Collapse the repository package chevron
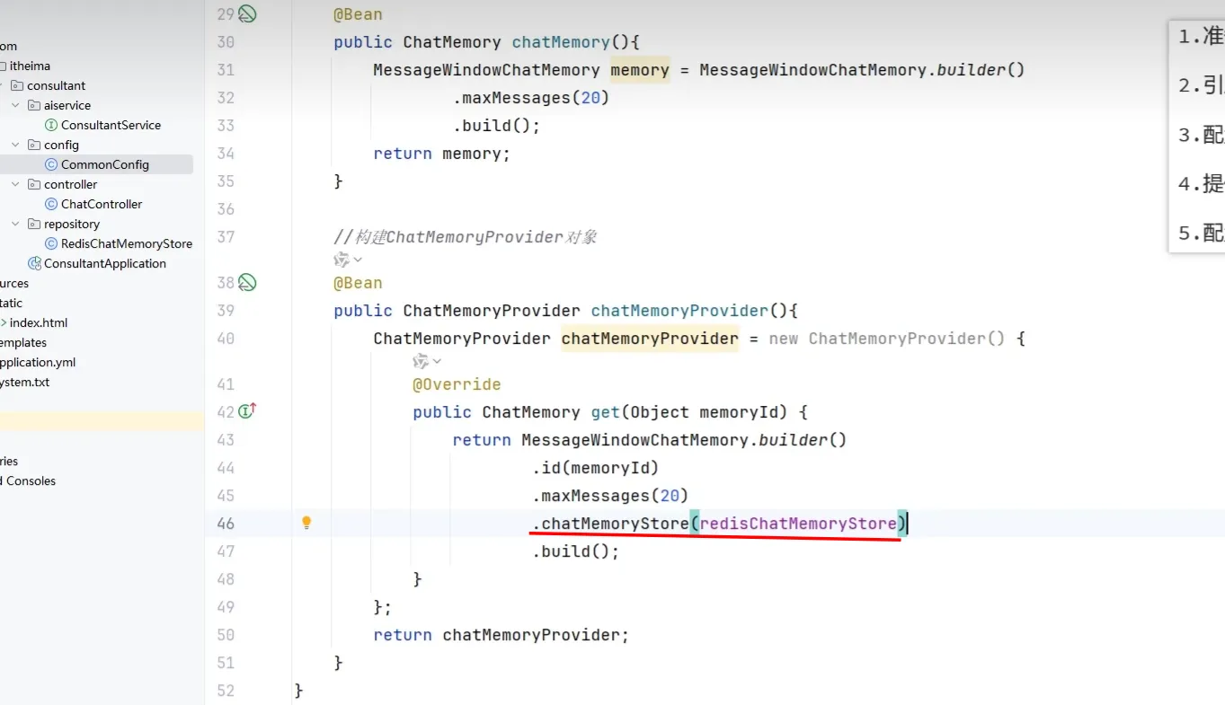The height and width of the screenshot is (705, 1225). (15, 224)
